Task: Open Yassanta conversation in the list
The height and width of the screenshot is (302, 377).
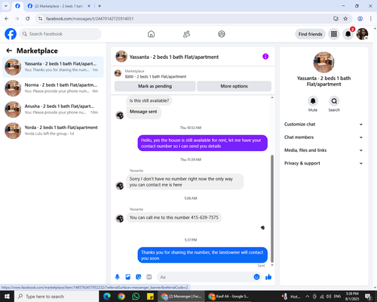Action: point(53,67)
